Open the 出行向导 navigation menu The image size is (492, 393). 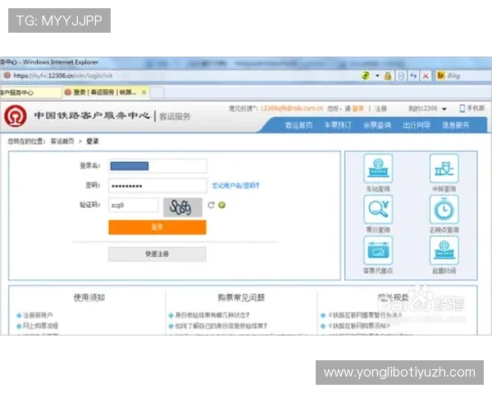pos(417,125)
